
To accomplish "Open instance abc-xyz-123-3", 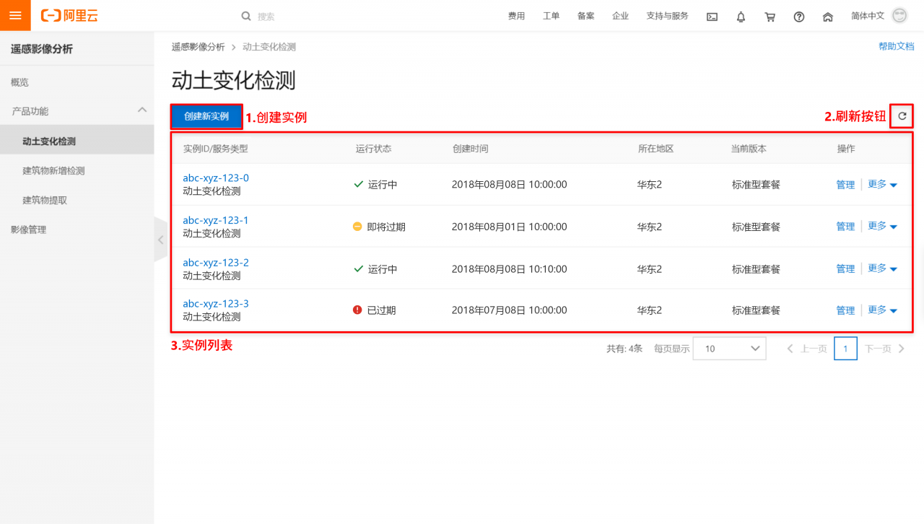I will point(216,304).
